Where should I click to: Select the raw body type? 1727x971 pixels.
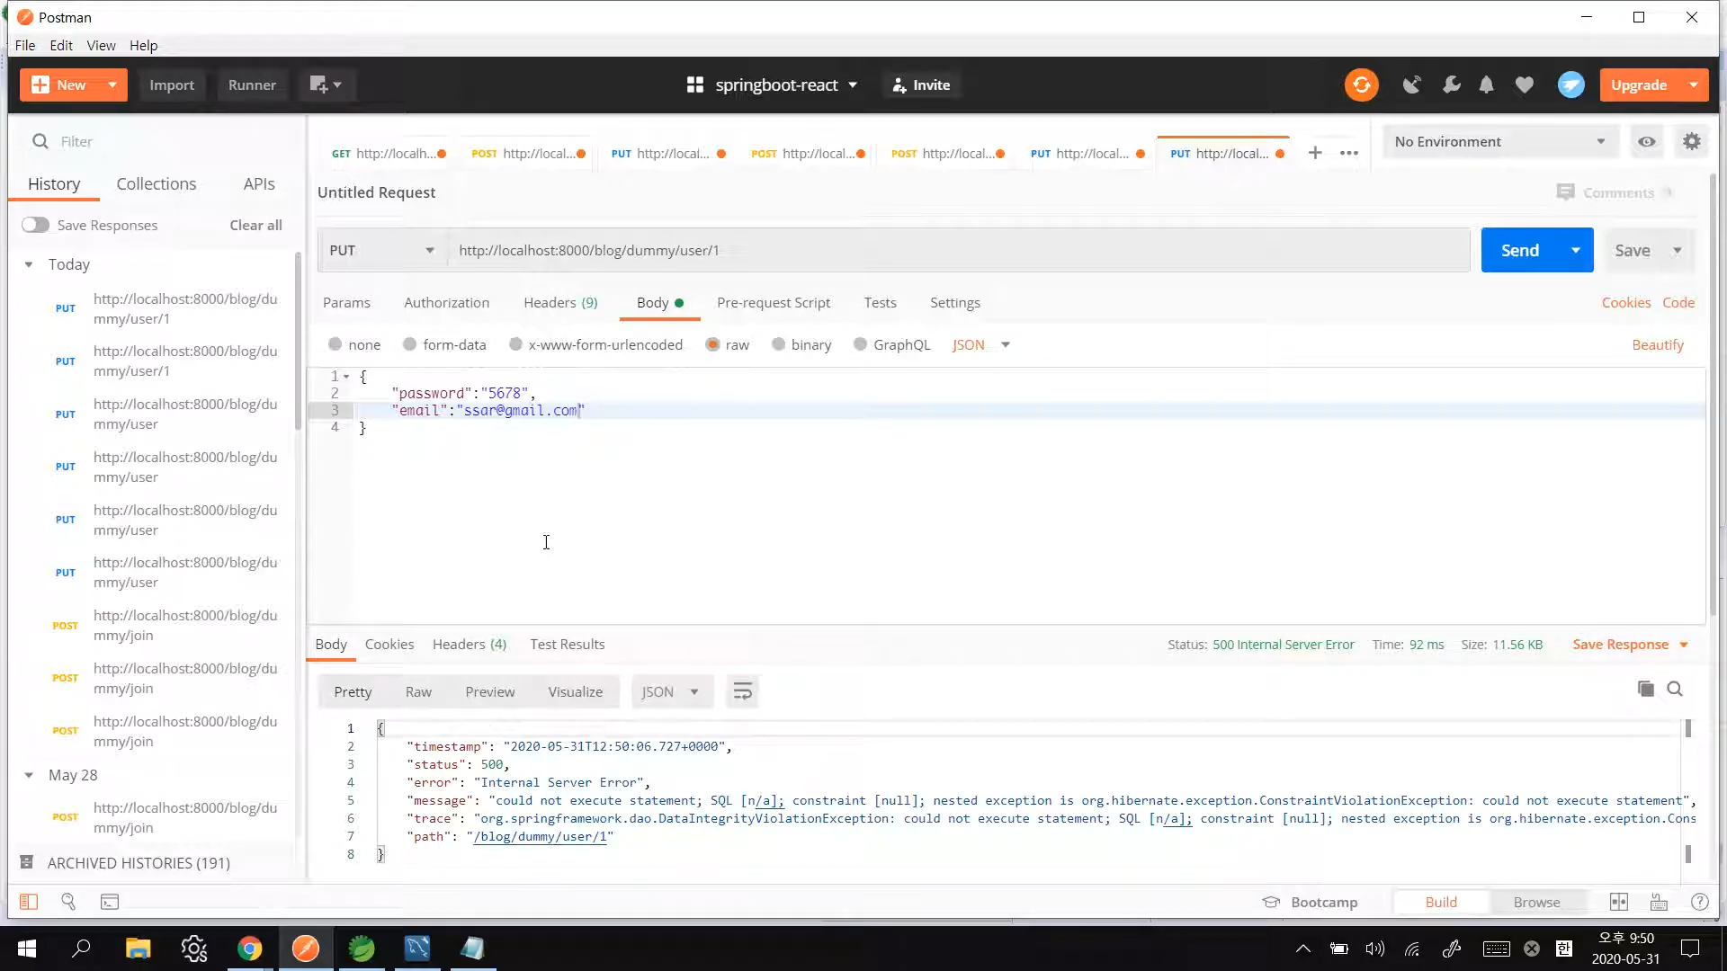coord(712,344)
